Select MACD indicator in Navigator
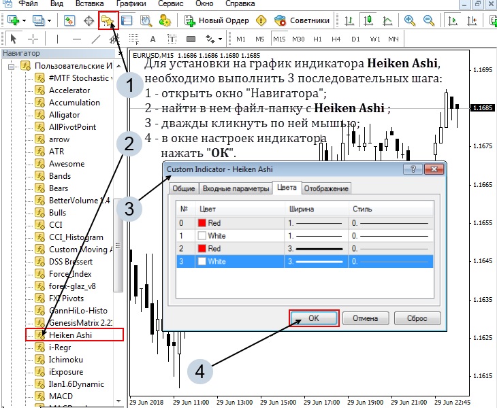The height and width of the screenshot is (408, 497). click(x=61, y=396)
